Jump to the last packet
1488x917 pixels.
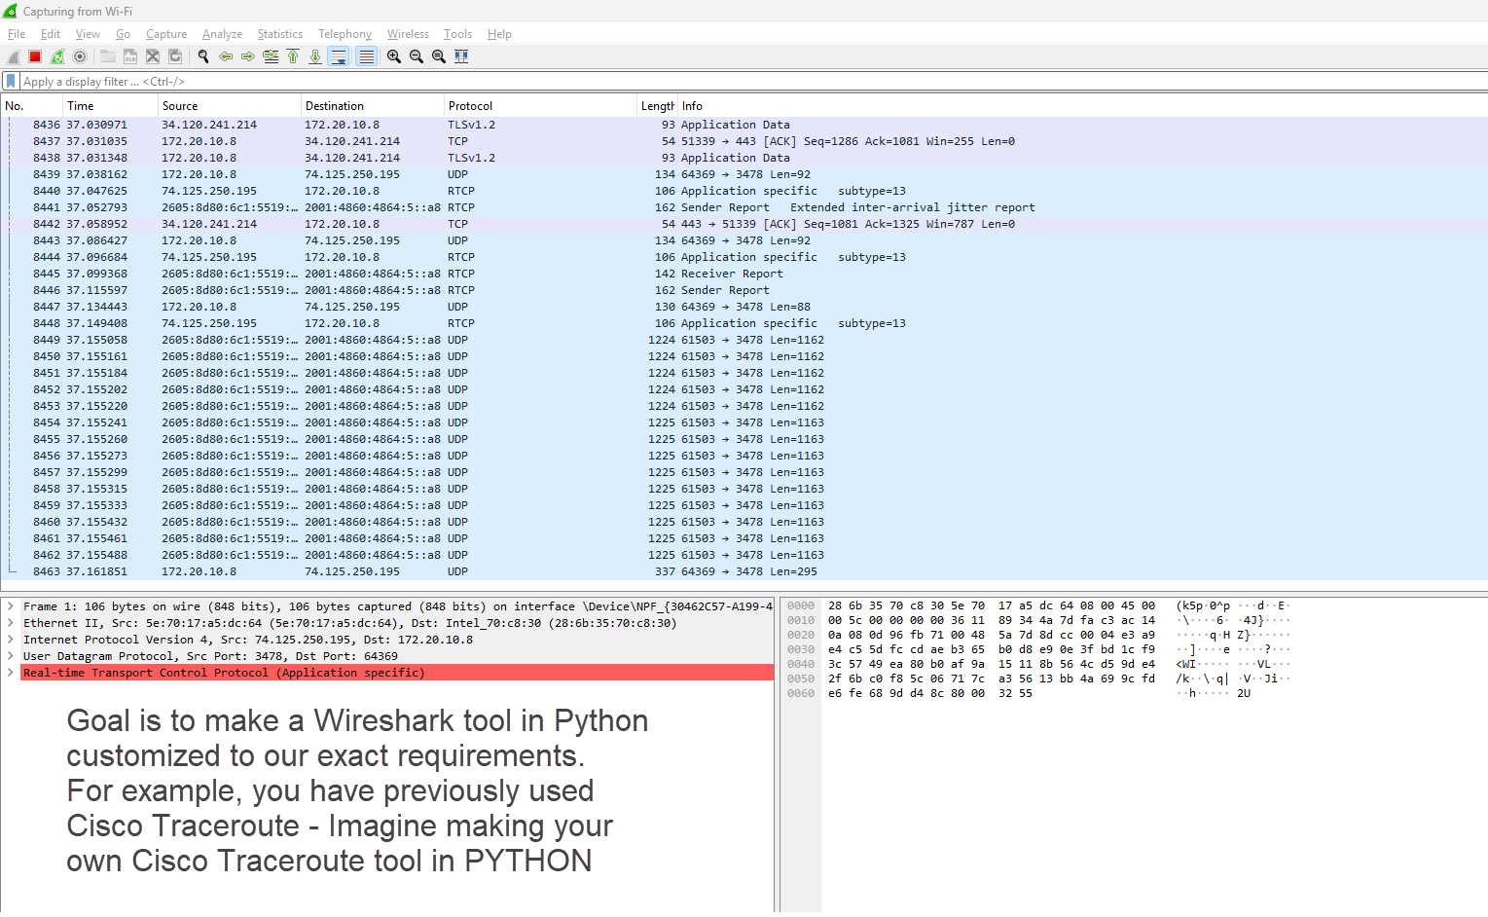coord(315,56)
